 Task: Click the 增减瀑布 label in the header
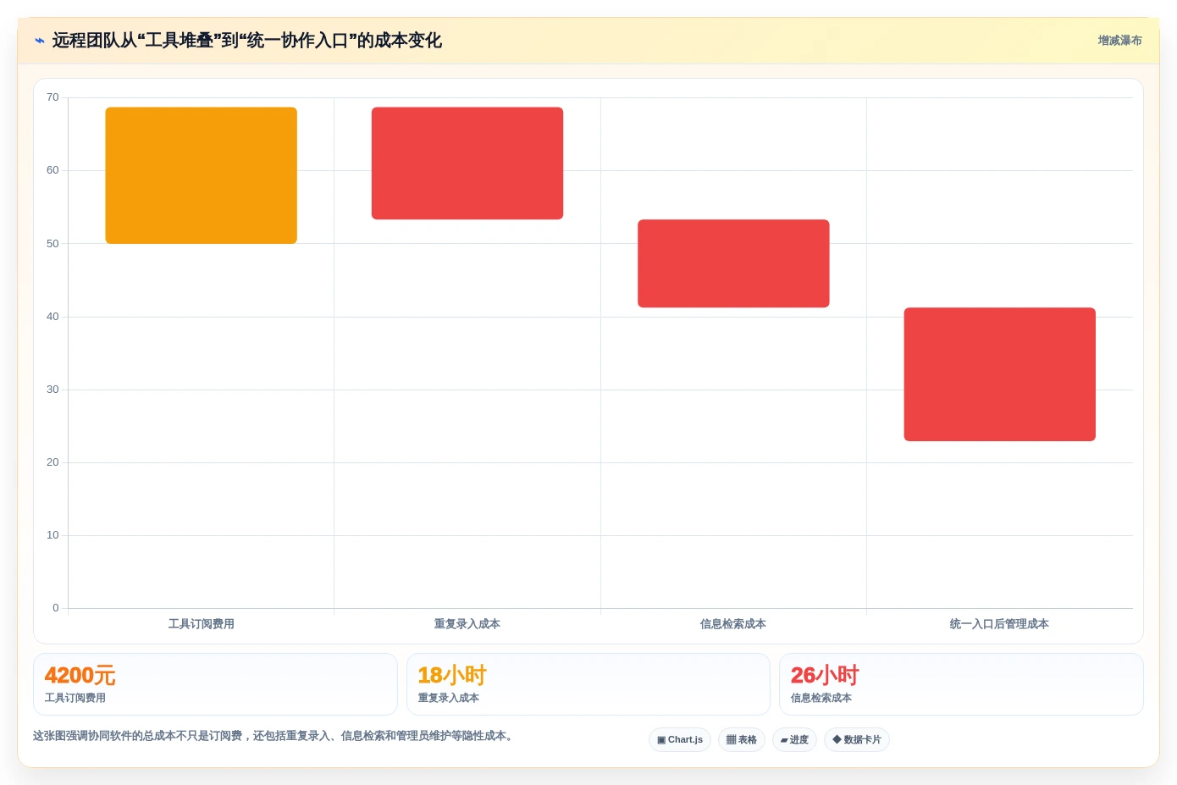[x=1119, y=41]
